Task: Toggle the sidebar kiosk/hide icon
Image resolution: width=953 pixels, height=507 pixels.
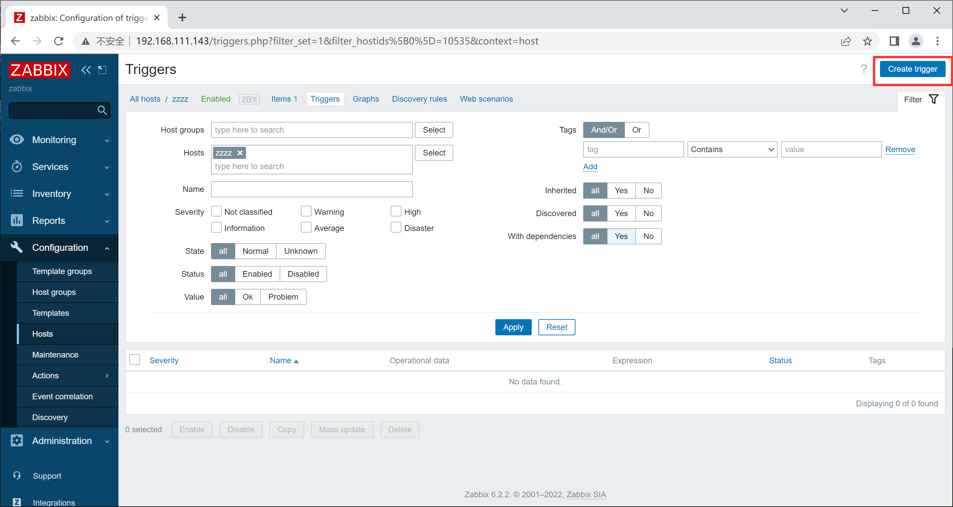Action: click(x=102, y=70)
